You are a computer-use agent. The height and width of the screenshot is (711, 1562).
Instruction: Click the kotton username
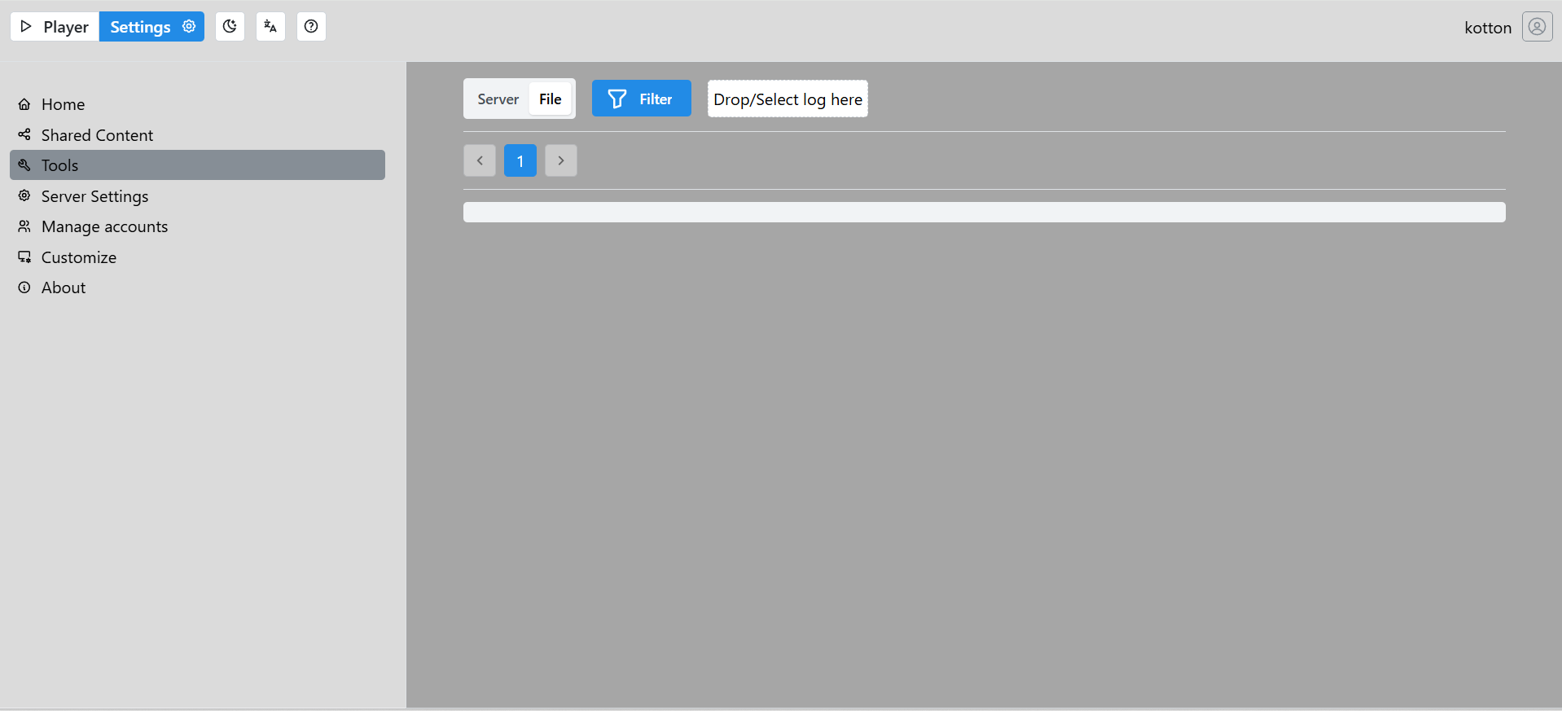pos(1488,28)
